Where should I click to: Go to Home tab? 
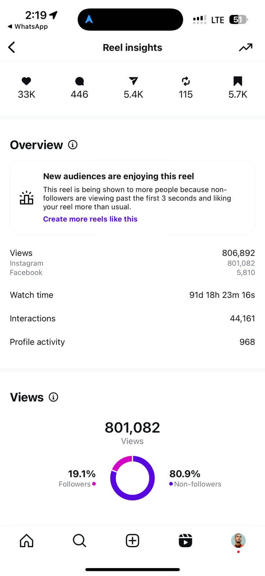[x=27, y=540]
